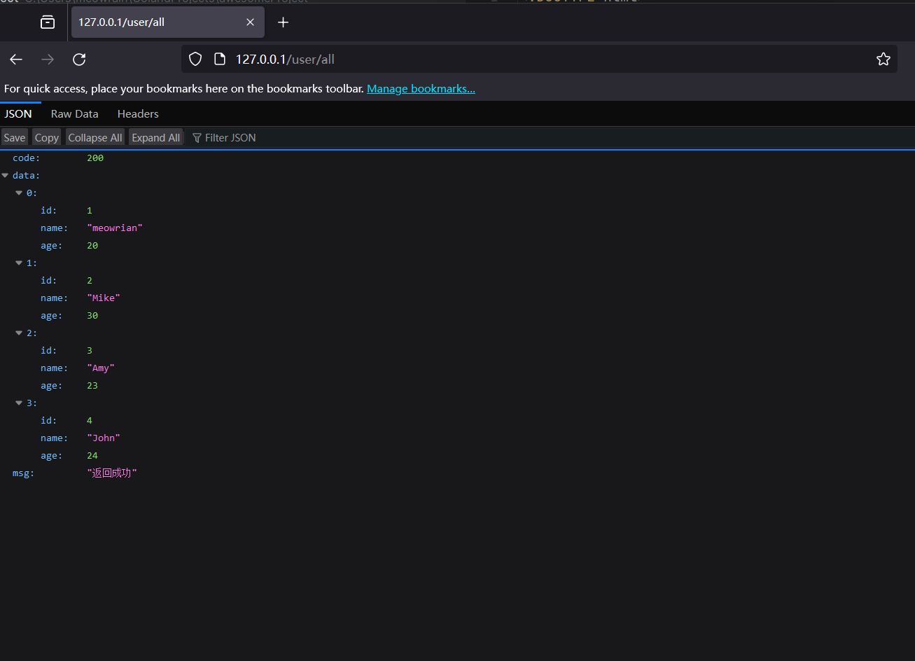Viewport: 915px width, 661px height.
Task: Open the tracking protection shield icon
Action: click(195, 60)
